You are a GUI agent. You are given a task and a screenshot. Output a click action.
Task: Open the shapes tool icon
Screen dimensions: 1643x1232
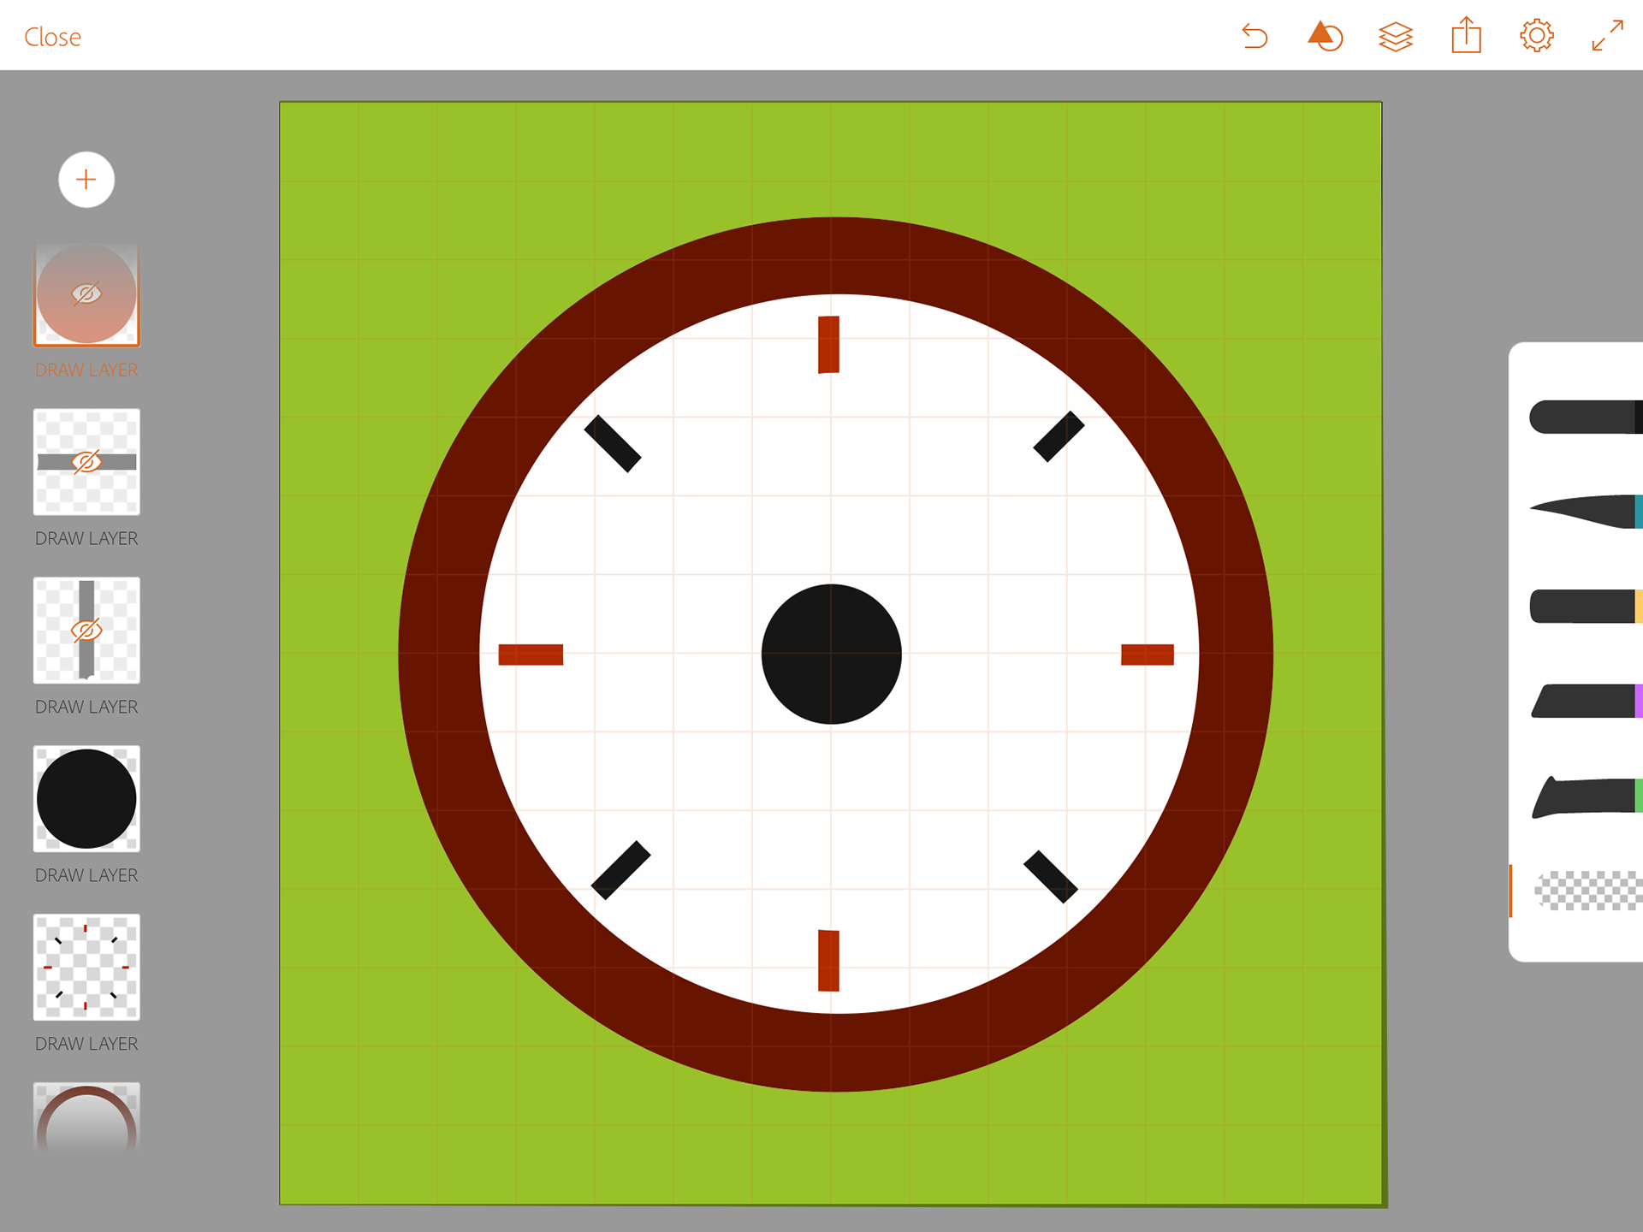point(1325,37)
